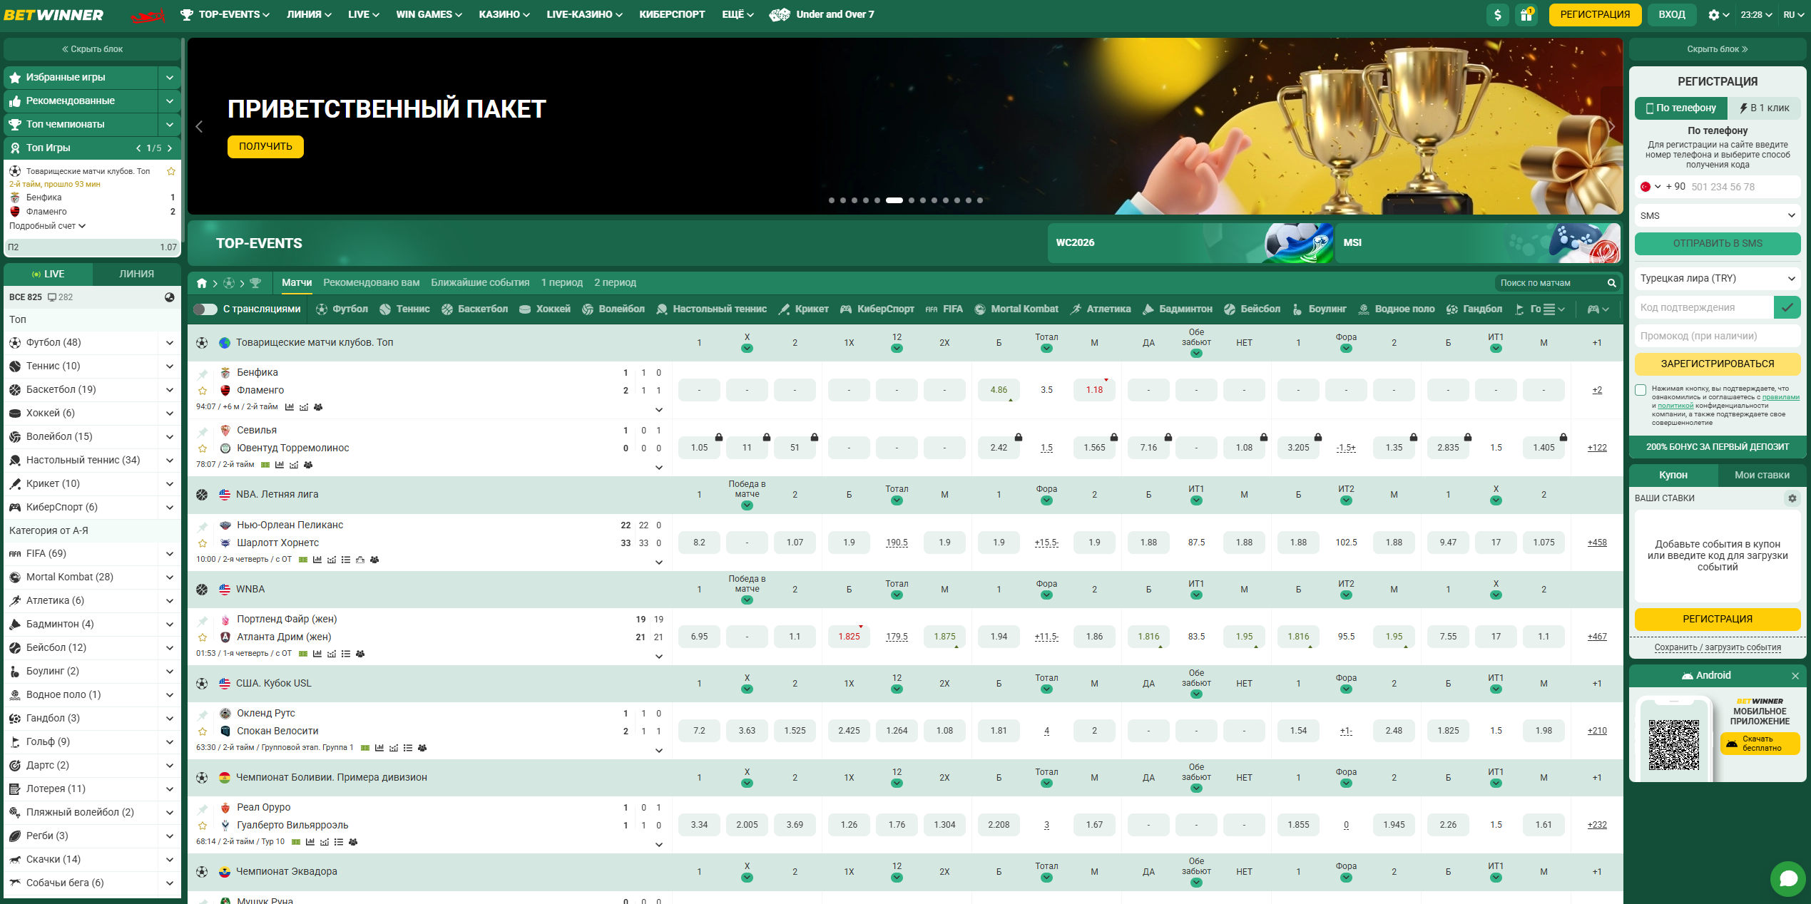This screenshot has width=1811, height=904.
Task: Expand Подробный счет for Бенфика match
Action: [47, 226]
